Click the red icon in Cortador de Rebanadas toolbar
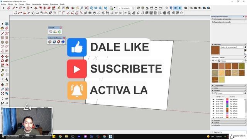Screen dimensions: 247x139 point(59,42)
